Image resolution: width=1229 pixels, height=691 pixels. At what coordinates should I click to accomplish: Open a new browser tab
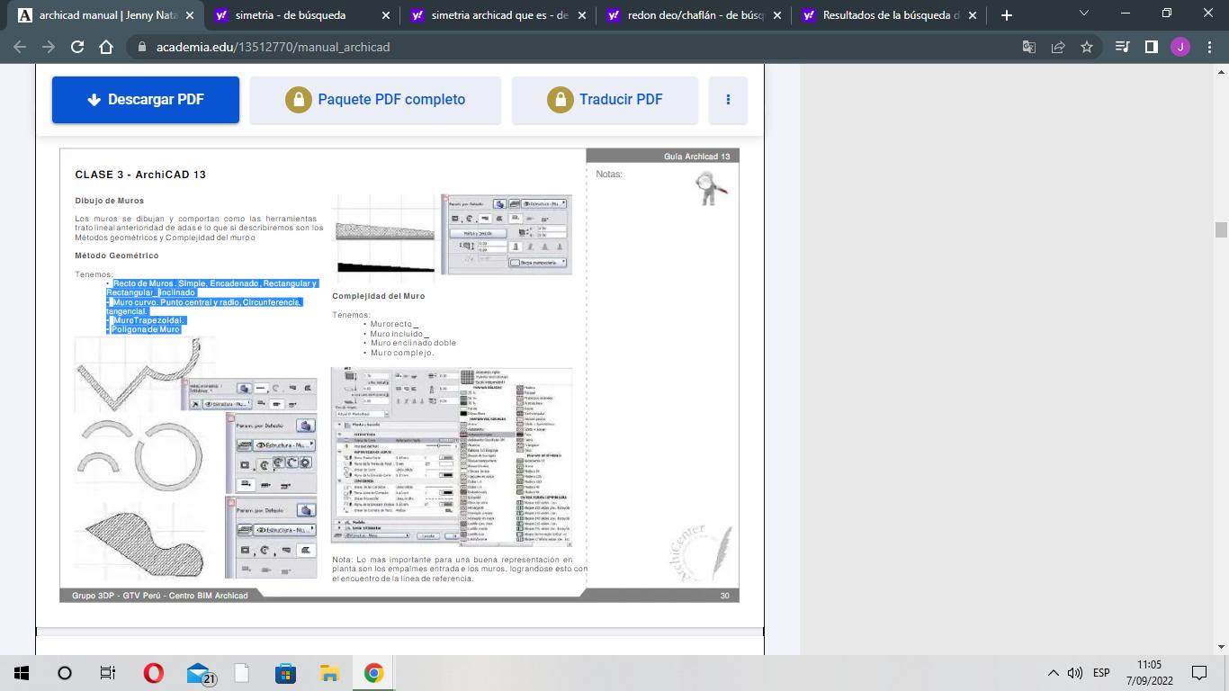point(1006,15)
